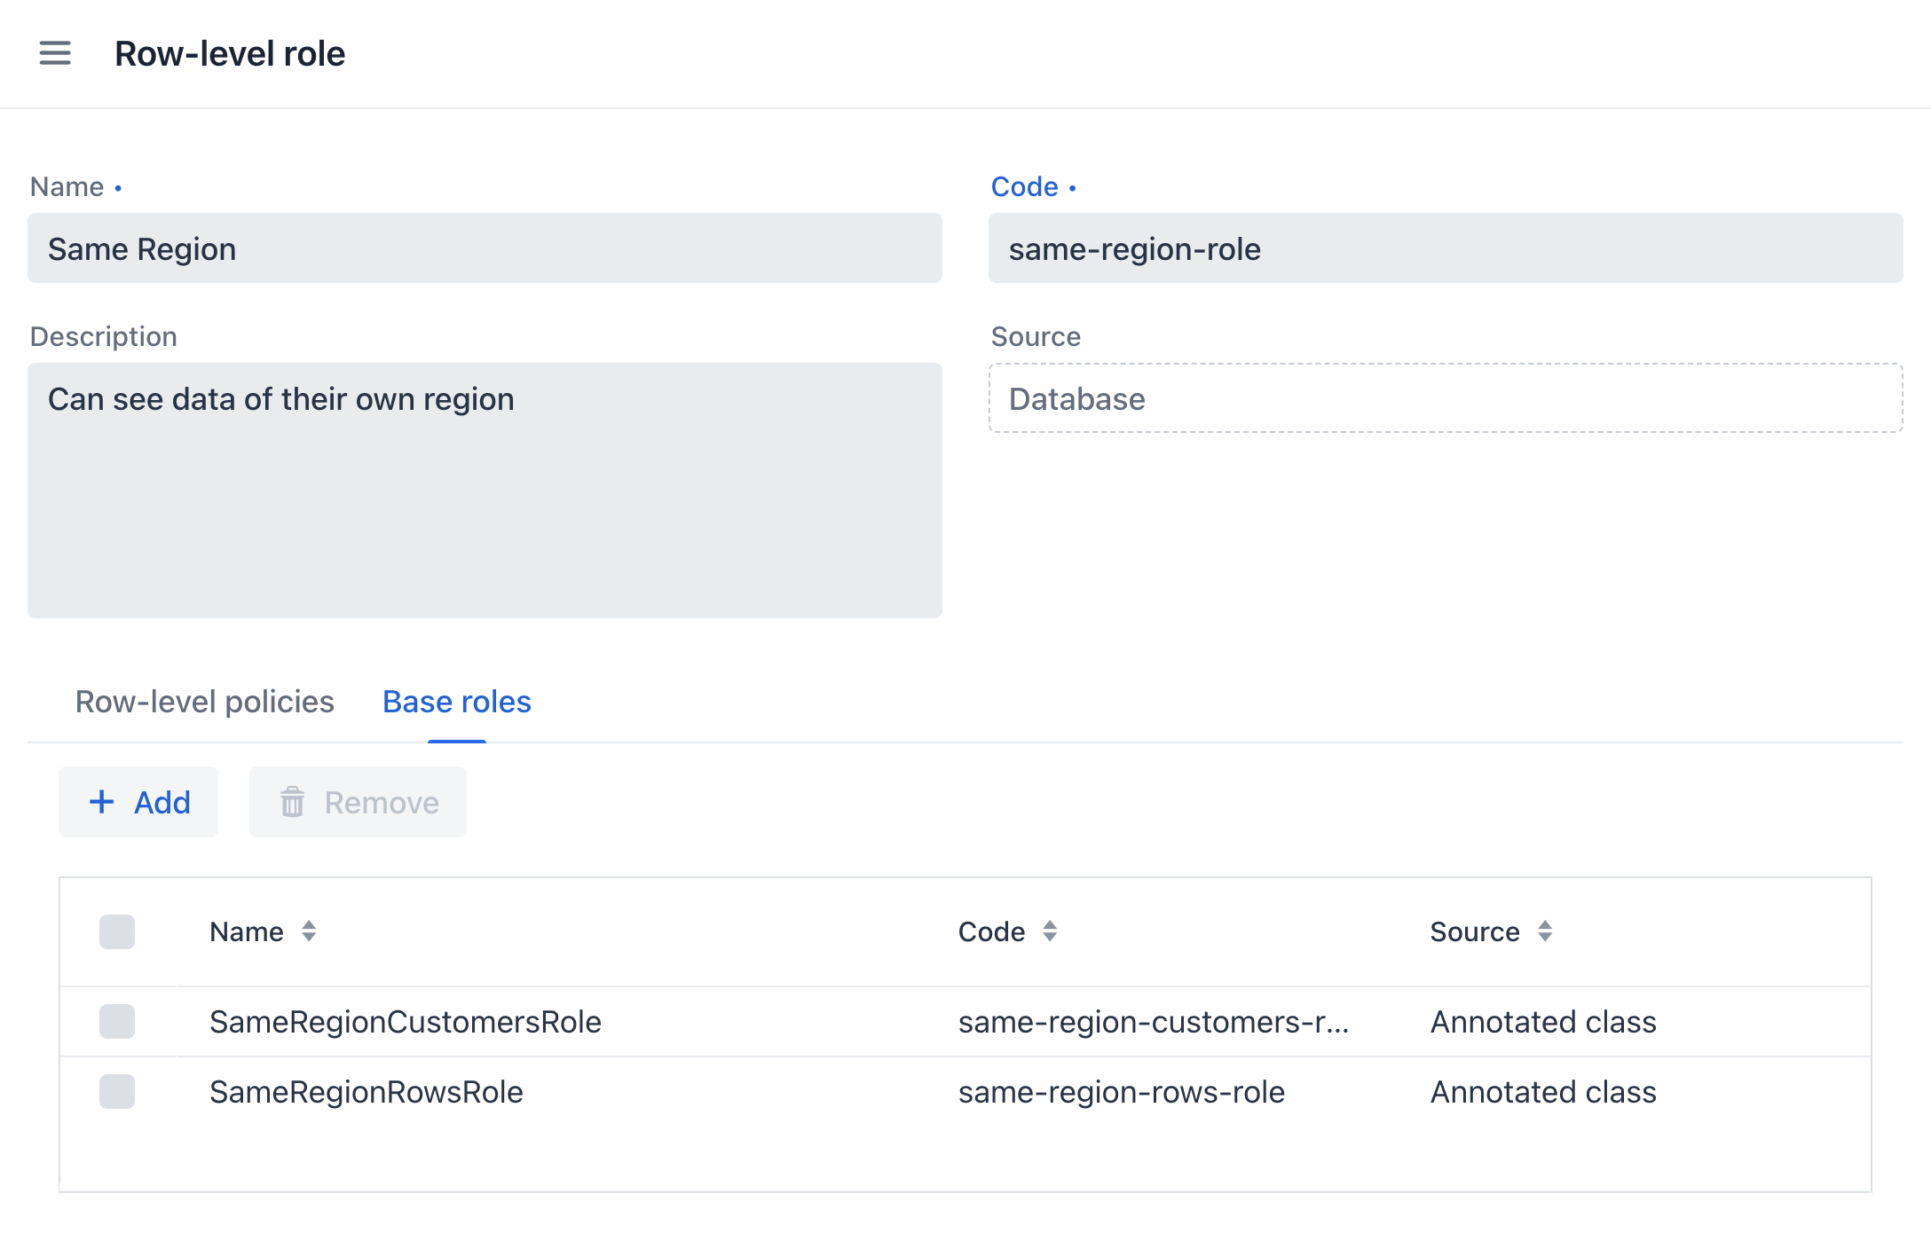Open the hamburger navigation menu

(x=55, y=53)
